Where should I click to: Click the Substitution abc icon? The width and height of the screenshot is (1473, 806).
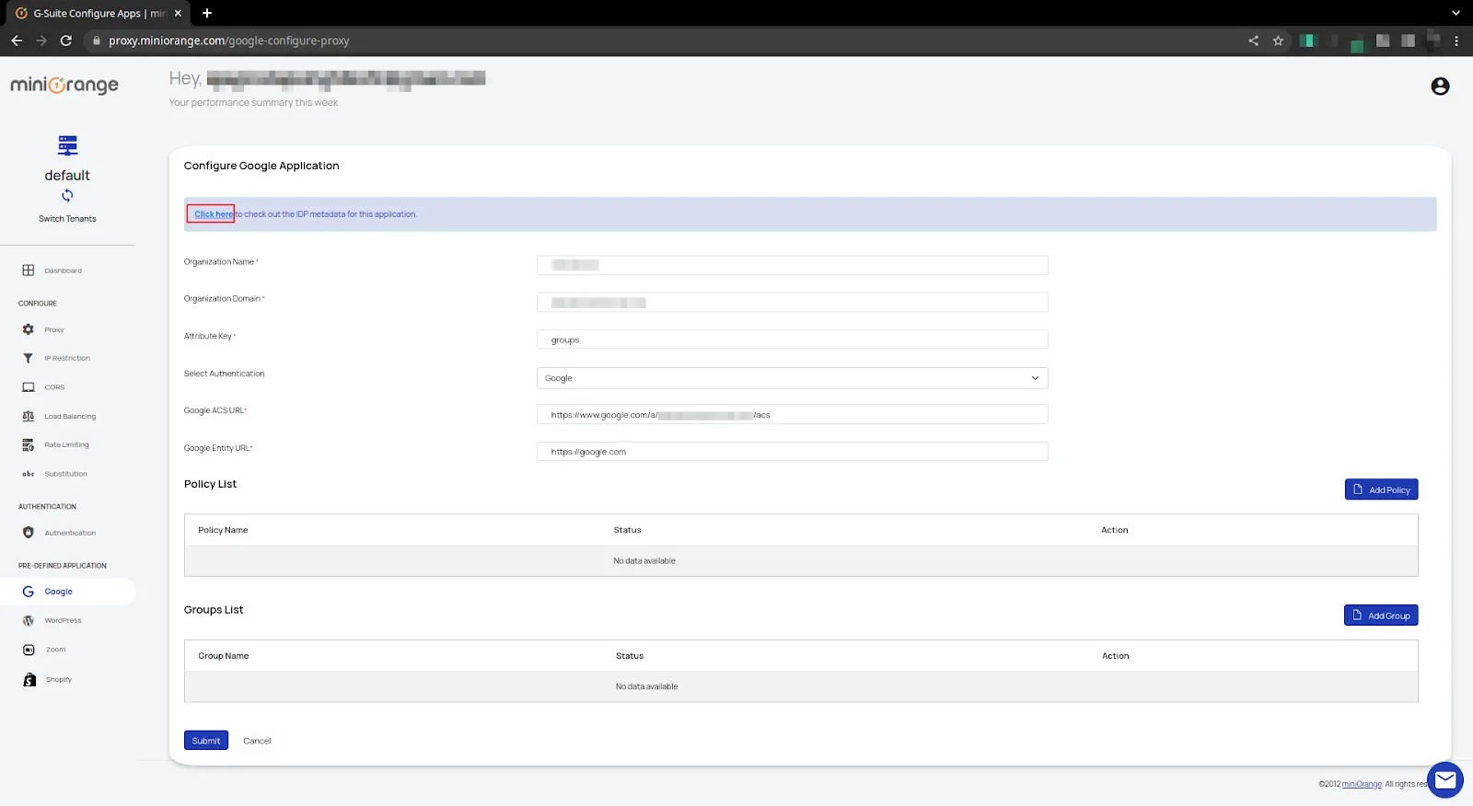(x=29, y=474)
